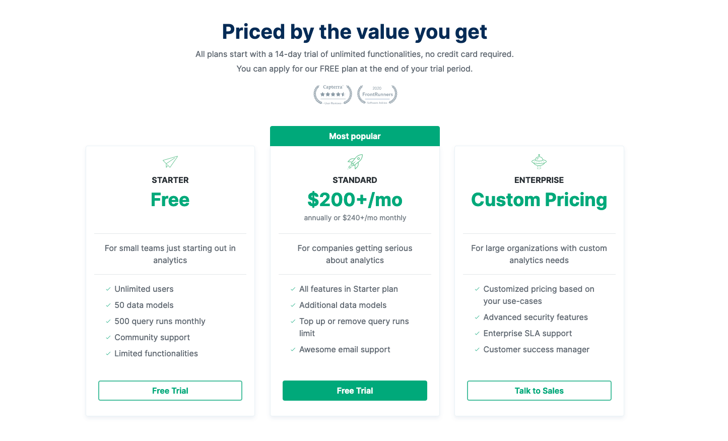Image resolution: width=728 pixels, height=441 pixels.
Task: Click the green Free price heading
Action: pos(170,200)
